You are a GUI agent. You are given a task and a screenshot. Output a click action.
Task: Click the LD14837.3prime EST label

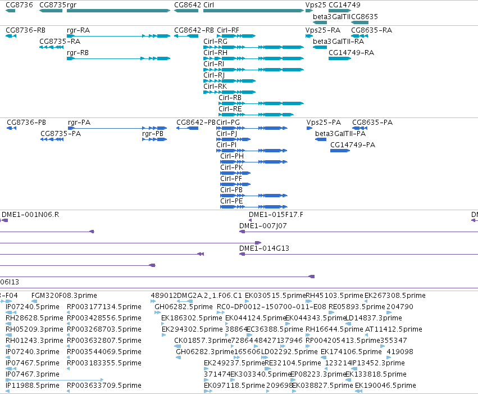tap(374, 318)
